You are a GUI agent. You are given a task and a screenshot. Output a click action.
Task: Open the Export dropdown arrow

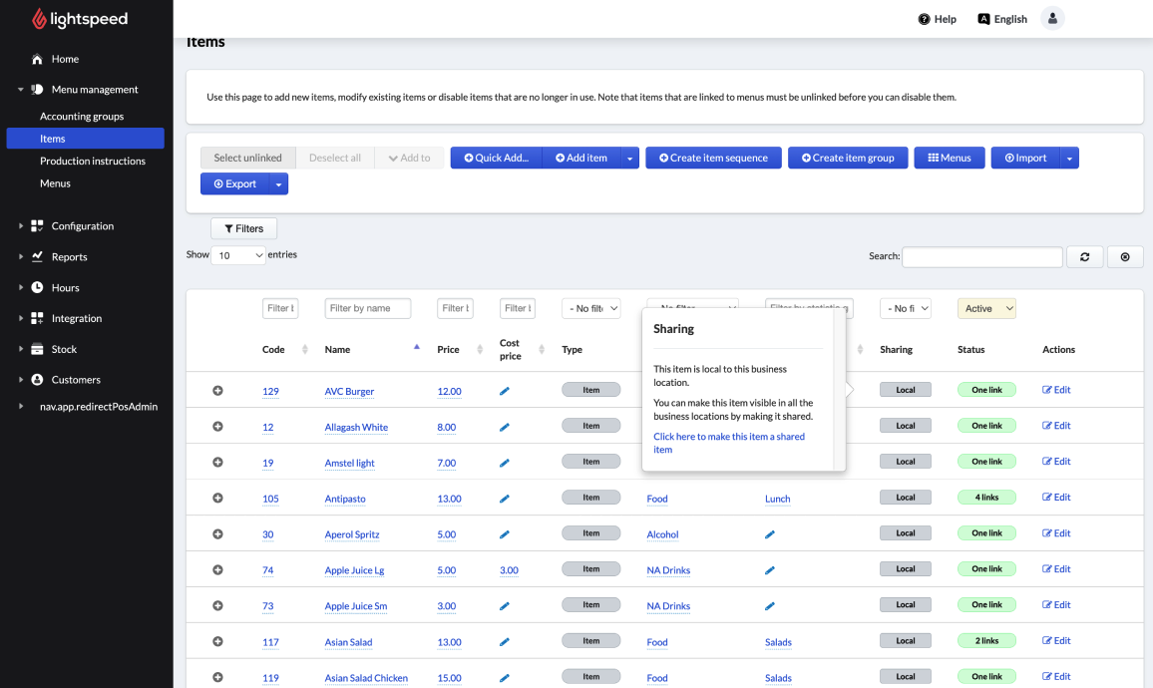point(278,183)
